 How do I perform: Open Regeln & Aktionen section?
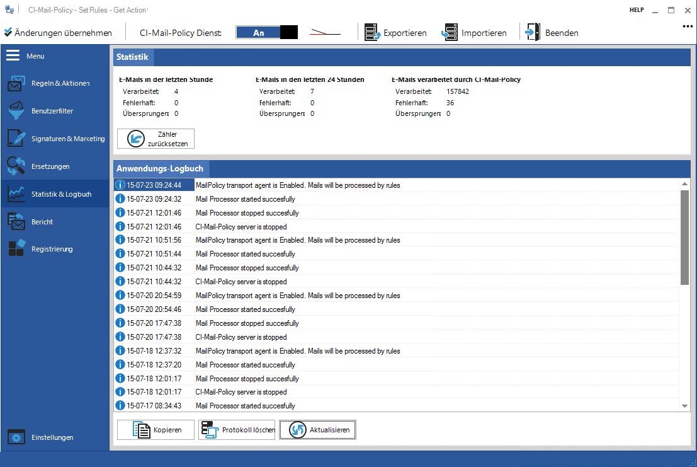(55, 83)
